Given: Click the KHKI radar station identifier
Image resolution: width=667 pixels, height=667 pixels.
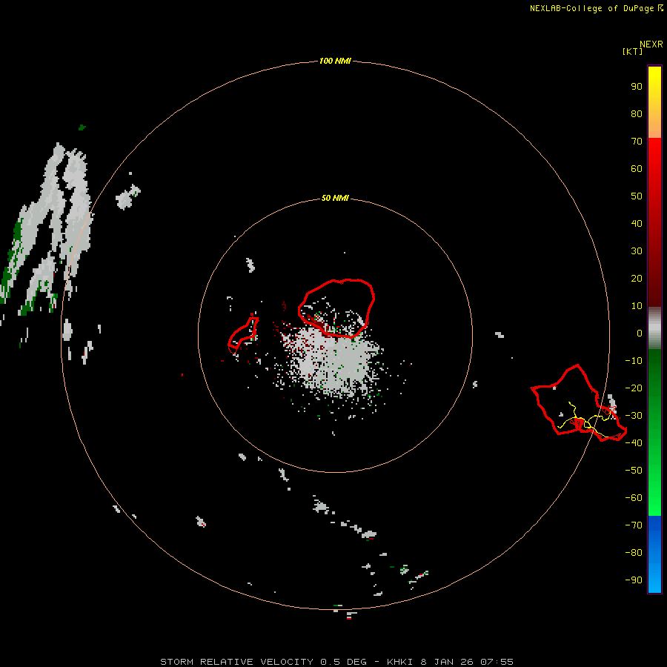Looking at the screenshot, I should coord(400,662).
